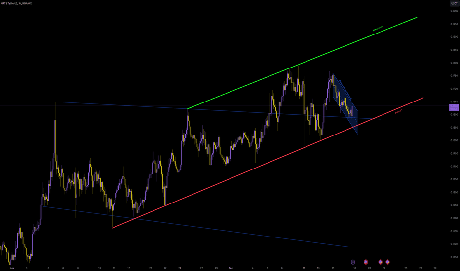The height and width of the screenshot is (271, 460).
Task: Select the green Resistance trend line
Action: point(302,63)
